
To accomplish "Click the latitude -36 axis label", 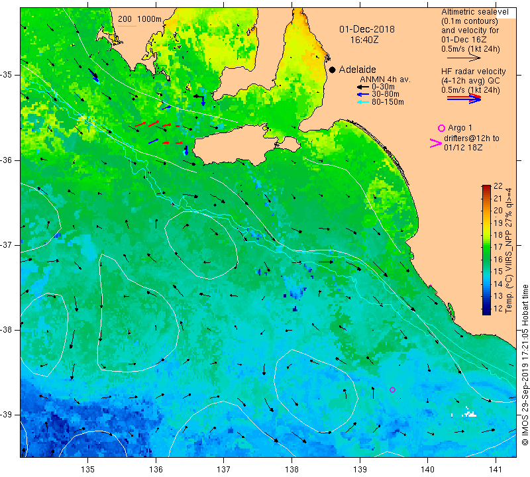I will (7, 160).
